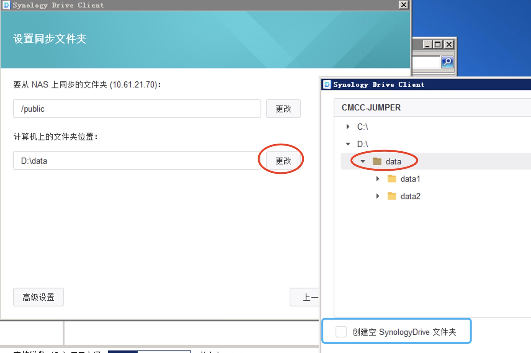
Task: Click the search magnifier icon in background window
Action: (447, 62)
